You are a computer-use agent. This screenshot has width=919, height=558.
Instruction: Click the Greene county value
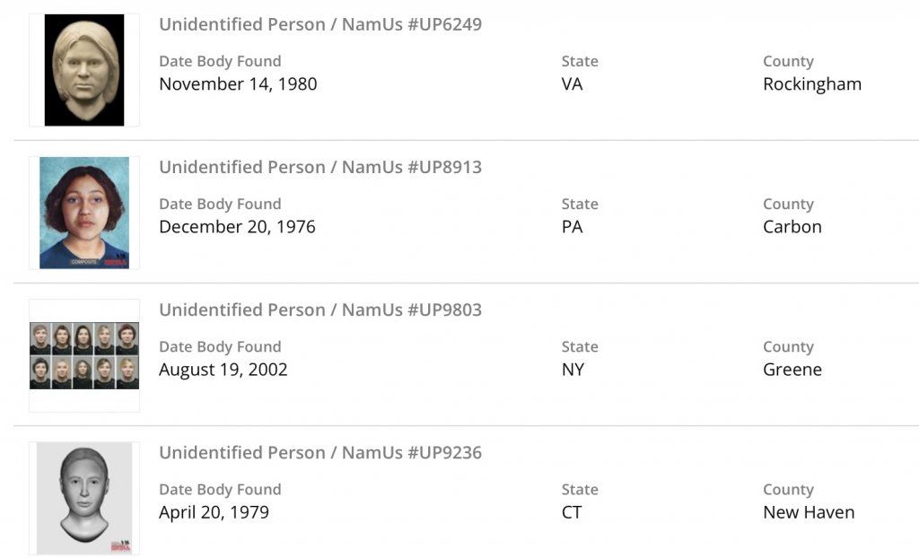[x=792, y=370]
